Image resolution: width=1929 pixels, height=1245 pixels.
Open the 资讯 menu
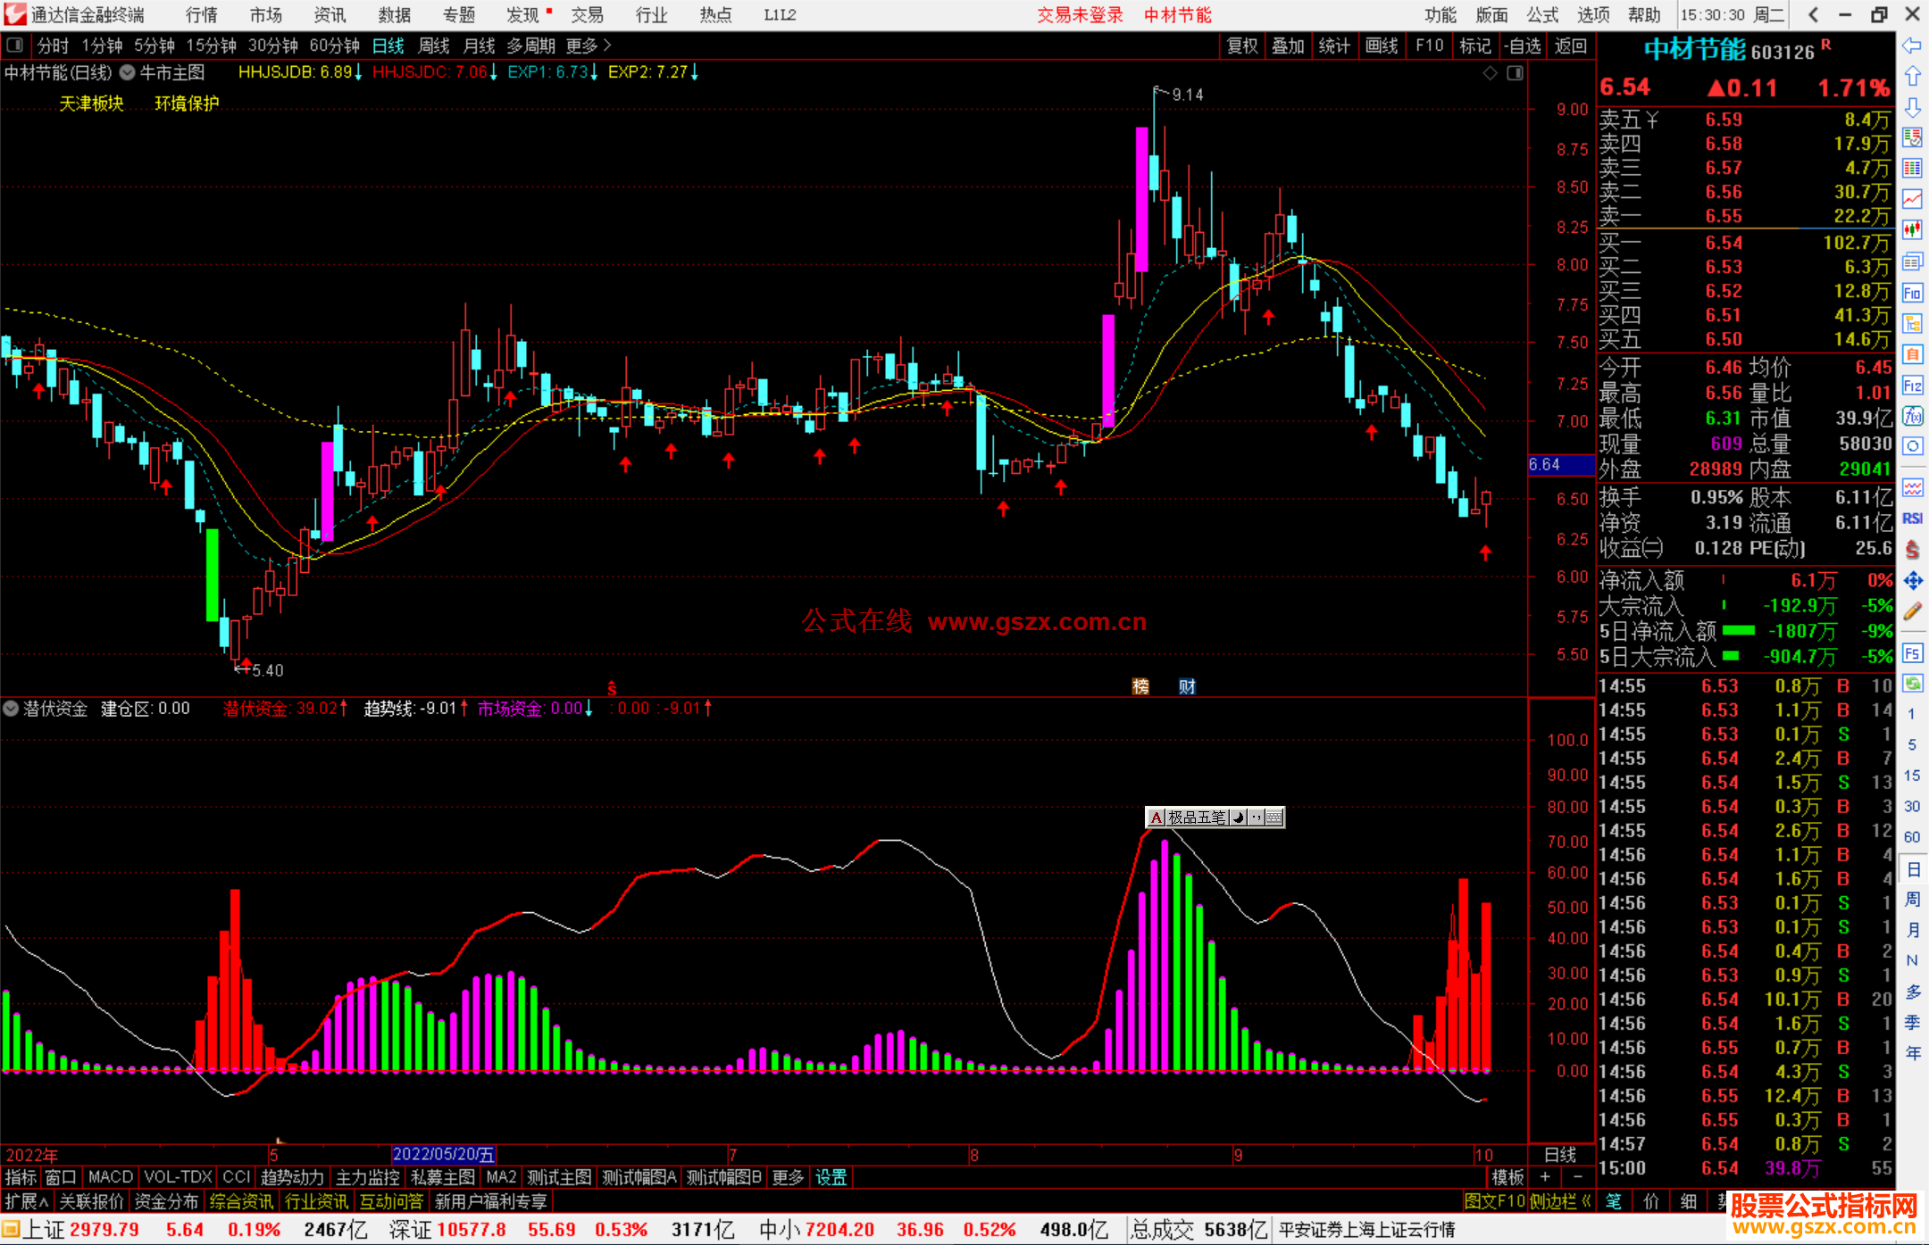point(330,14)
